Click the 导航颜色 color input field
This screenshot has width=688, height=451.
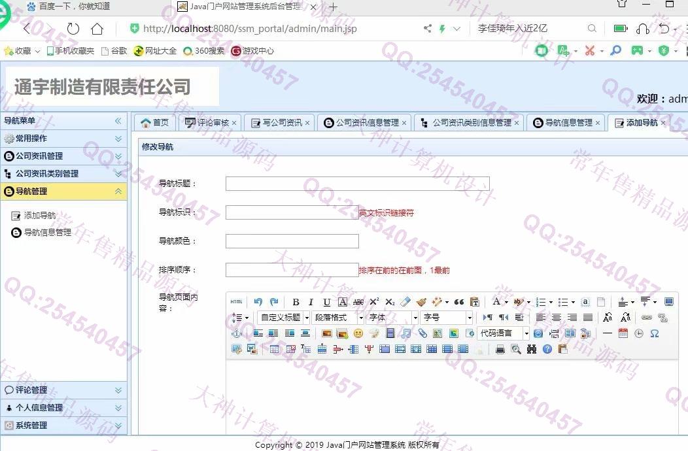[292, 241]
